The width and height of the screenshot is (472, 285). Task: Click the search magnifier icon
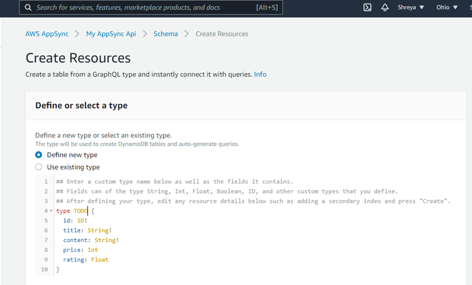[x=28, y=7]
